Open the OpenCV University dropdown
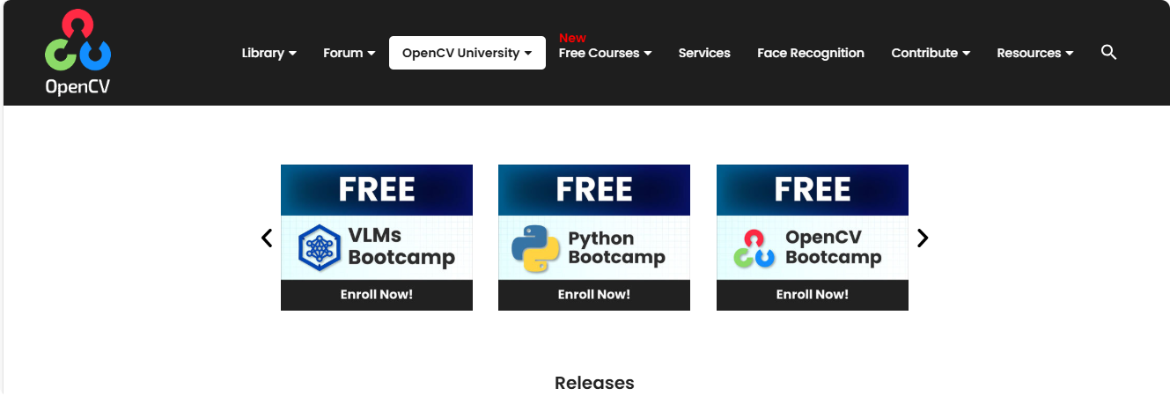1170x396 pixels. [467, 53]
